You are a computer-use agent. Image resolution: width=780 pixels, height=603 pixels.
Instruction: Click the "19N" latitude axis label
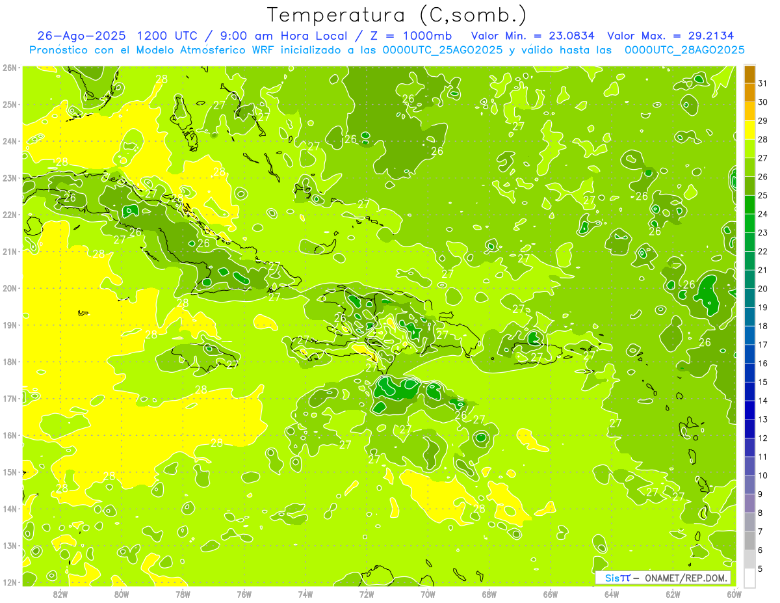click(x=10, y=325)
